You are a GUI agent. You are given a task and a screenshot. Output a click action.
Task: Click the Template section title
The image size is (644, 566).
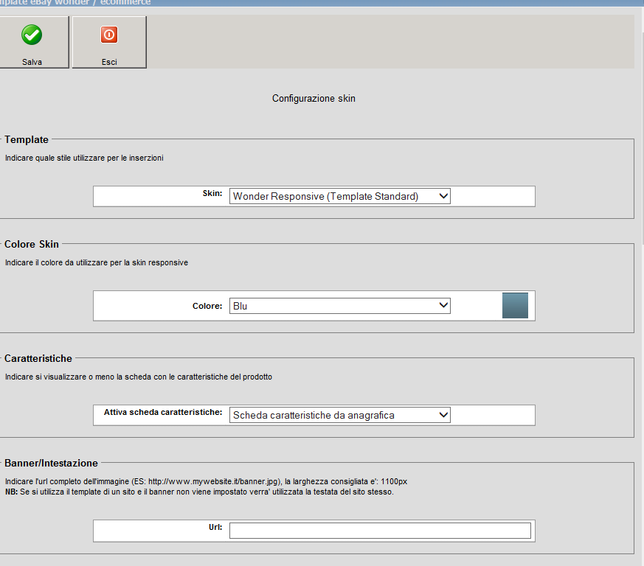point(27,139)
